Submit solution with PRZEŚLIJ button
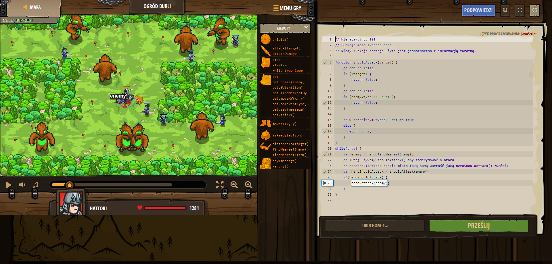This screenshot has width=552, height=264. (x=479, y=226)
